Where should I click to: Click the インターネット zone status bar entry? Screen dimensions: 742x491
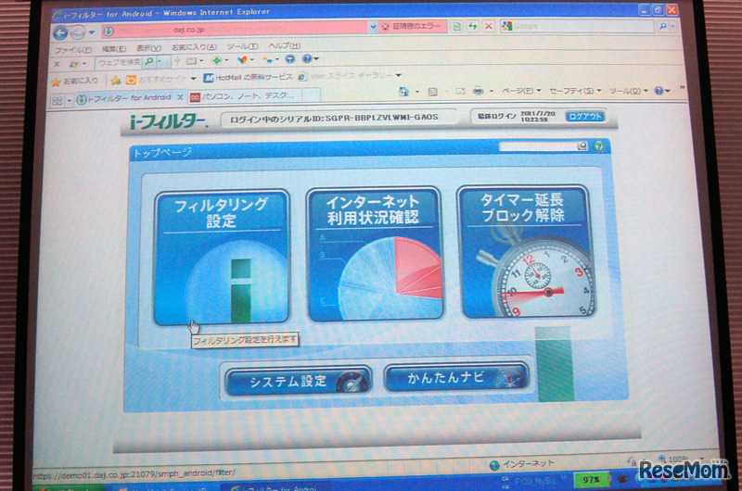[520, 464]
